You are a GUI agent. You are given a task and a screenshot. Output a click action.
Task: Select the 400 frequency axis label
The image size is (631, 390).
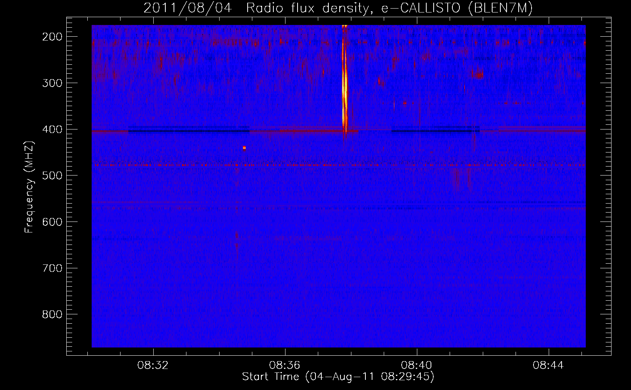click(x=52, y=129)
